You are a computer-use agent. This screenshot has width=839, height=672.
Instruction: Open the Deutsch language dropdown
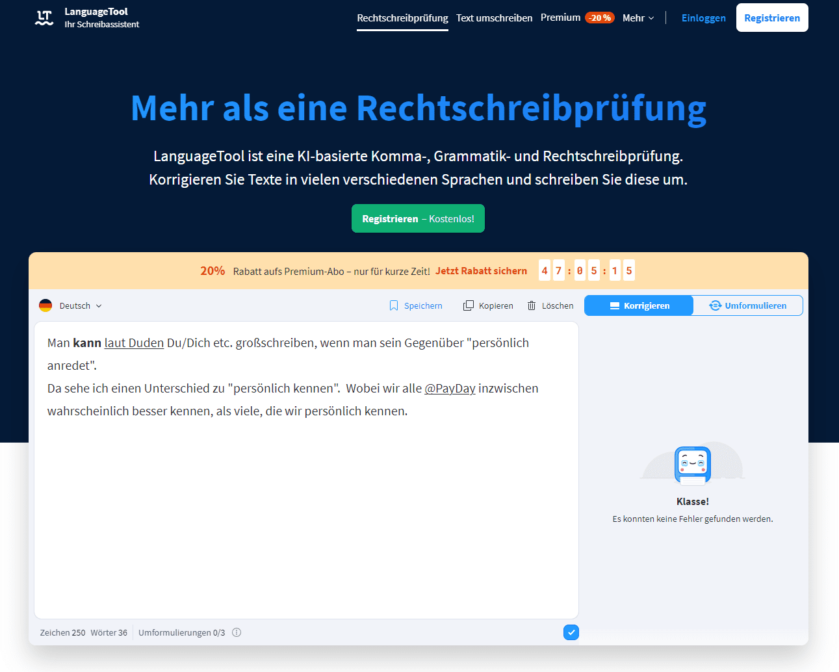coord(80,305)
